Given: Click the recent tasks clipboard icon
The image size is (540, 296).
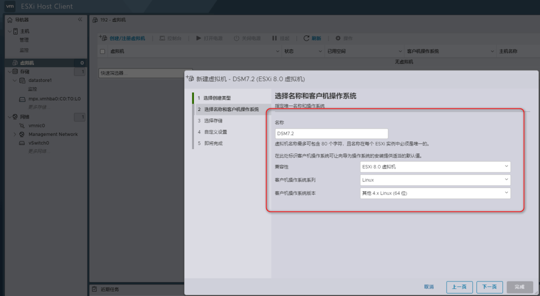Looking at the screenshot, I should tap(94, 289).
